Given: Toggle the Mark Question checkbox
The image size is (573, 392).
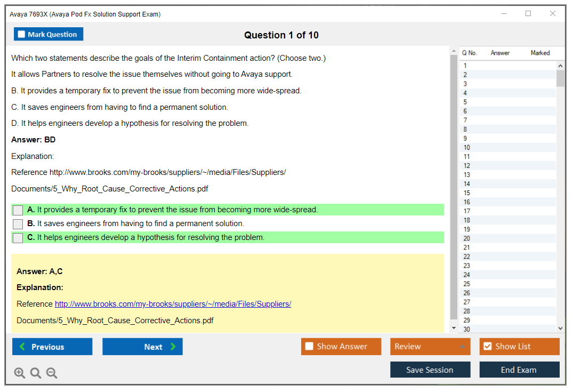Looking at the screenshot, I should tap(22, 34).
